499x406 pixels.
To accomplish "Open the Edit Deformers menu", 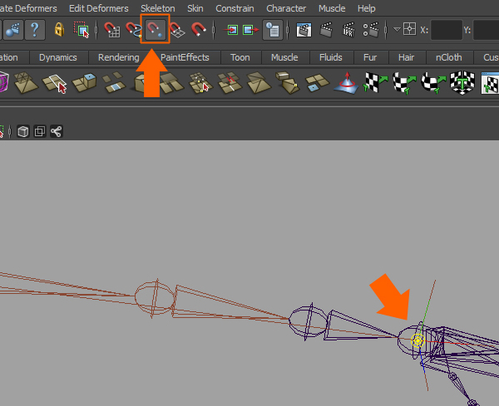I will 99,8.
